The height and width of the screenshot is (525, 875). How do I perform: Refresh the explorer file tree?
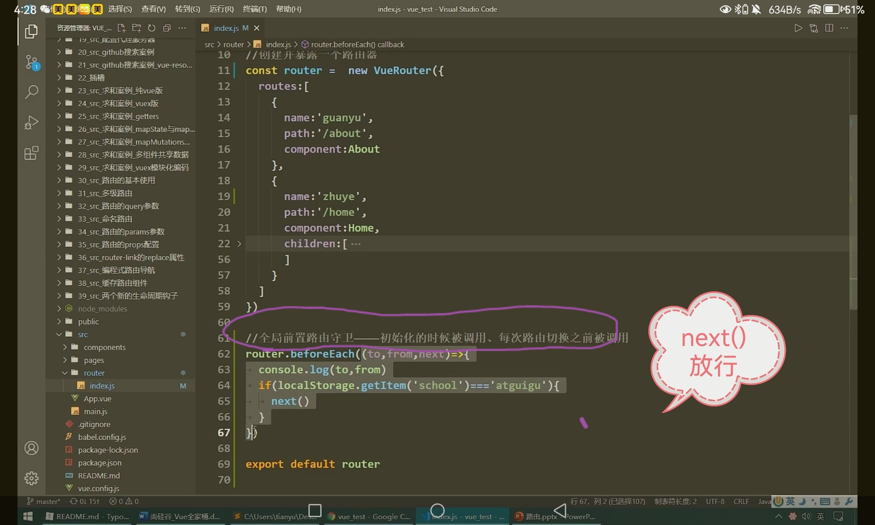coord(151,28)
